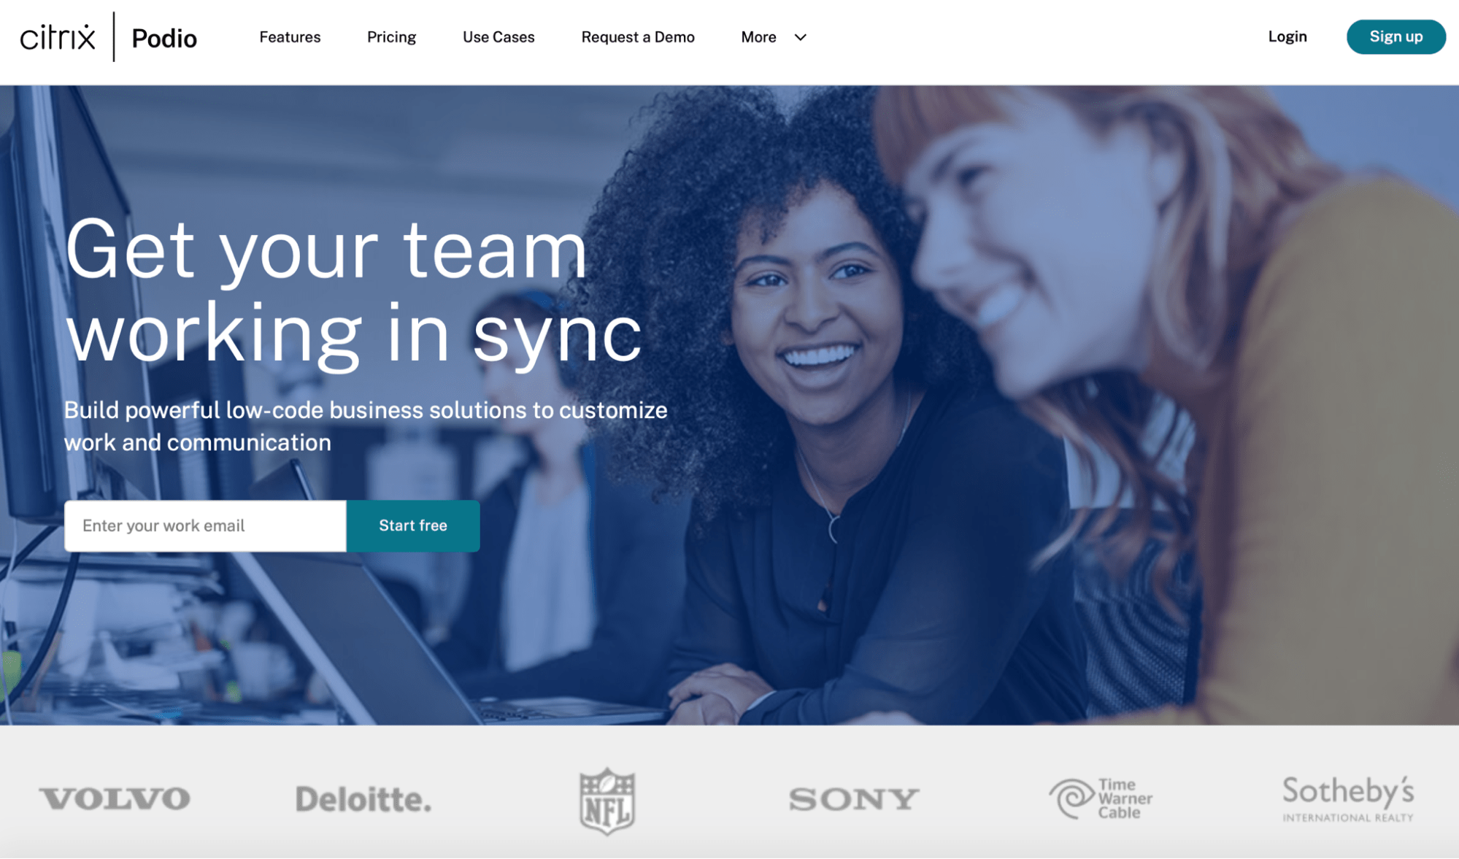Click the Sony logo
This screenshot has height=859, width=1459.
coord(853,799)
